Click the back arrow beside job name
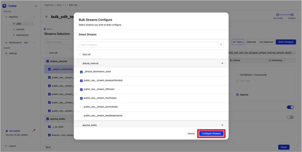Image resolution: width=302 pixels, height=152 pixels. 47,17
